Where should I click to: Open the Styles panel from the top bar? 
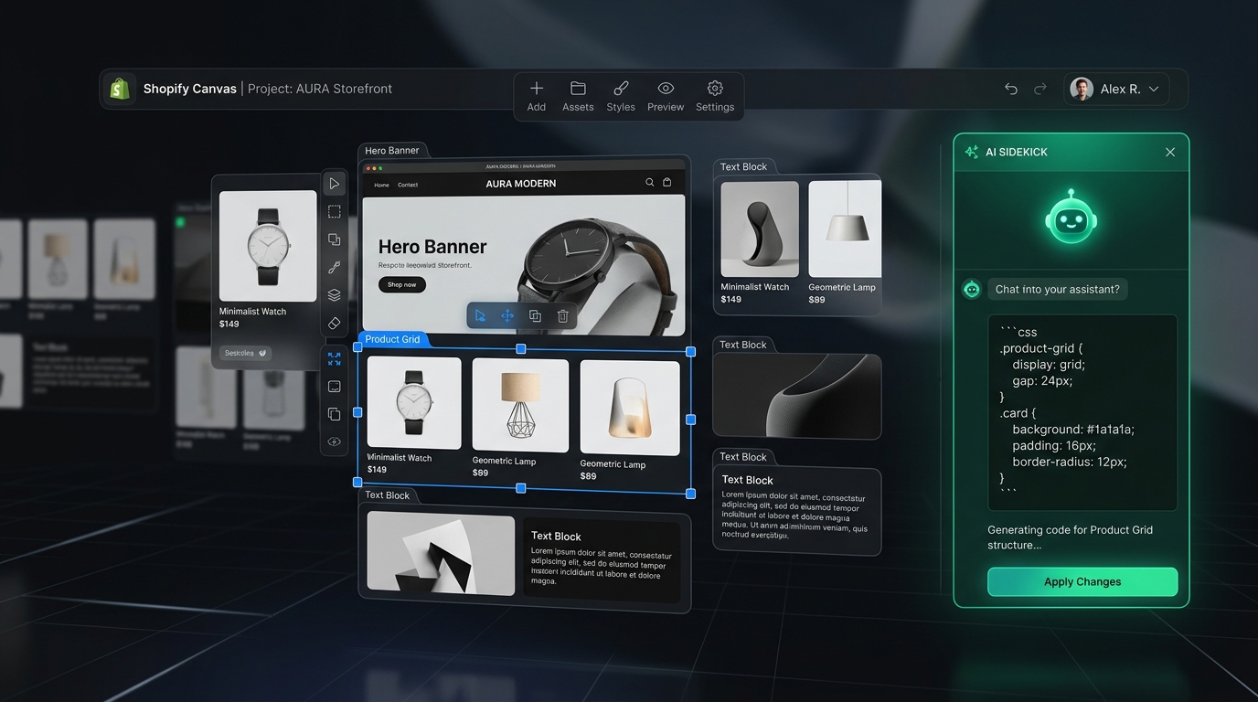click(x=621, y=96)
